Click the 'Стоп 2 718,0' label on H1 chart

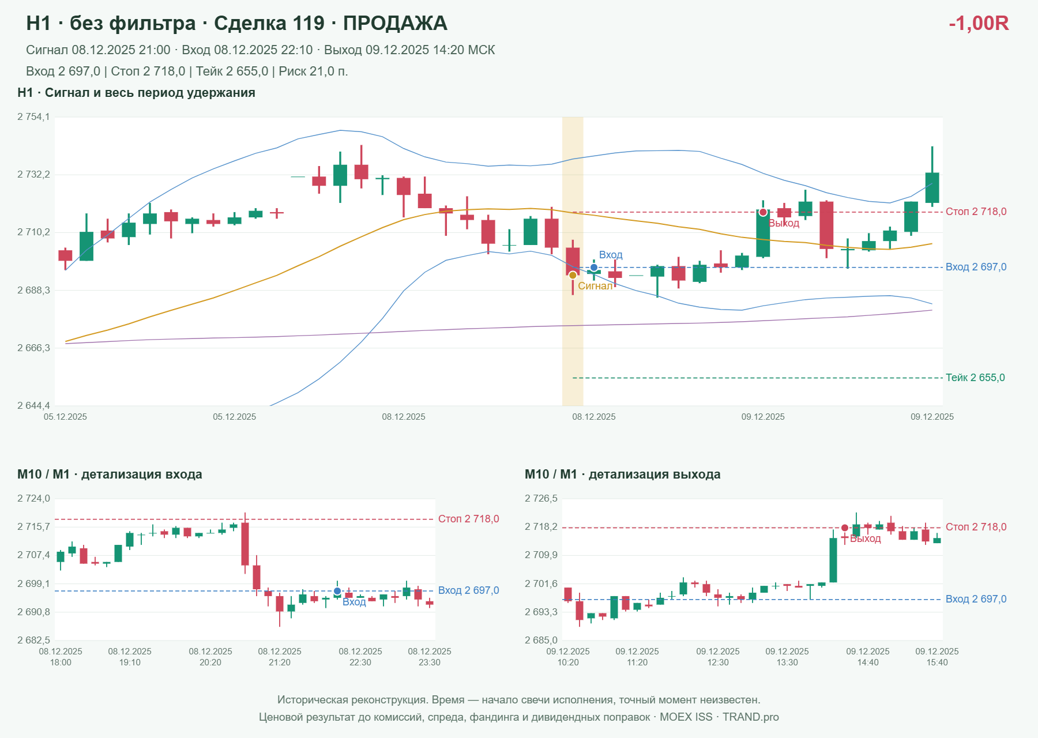(x=976, y=212)
